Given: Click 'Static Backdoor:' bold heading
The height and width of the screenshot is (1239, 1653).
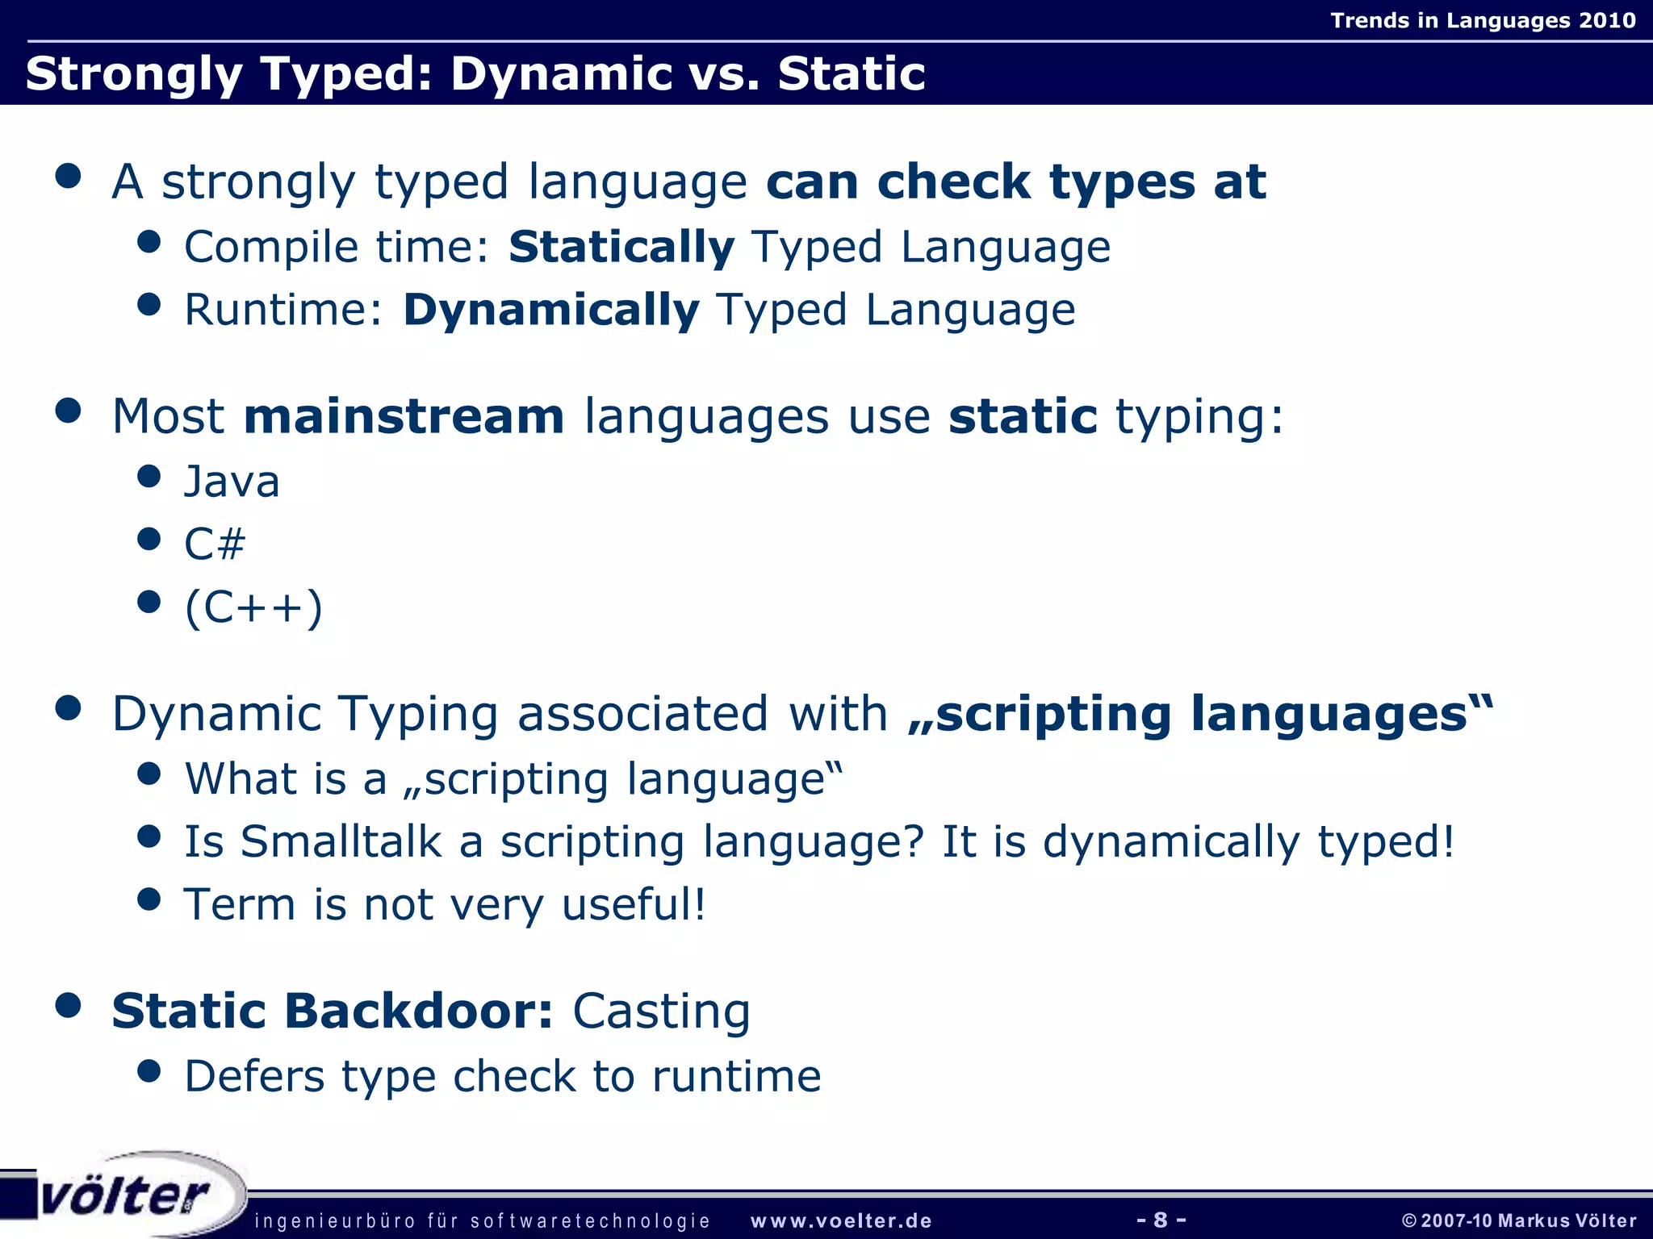Looking at the screenshot, I should pyautogui.click(x=333, y=1011).
